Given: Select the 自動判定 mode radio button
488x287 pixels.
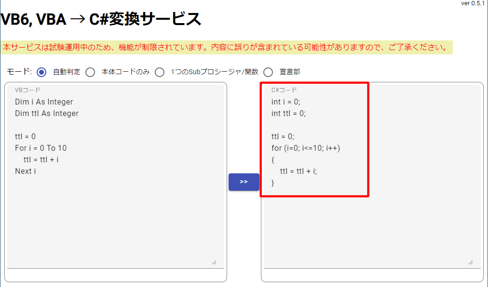Looking at the screenshot, I should [41, 72].
